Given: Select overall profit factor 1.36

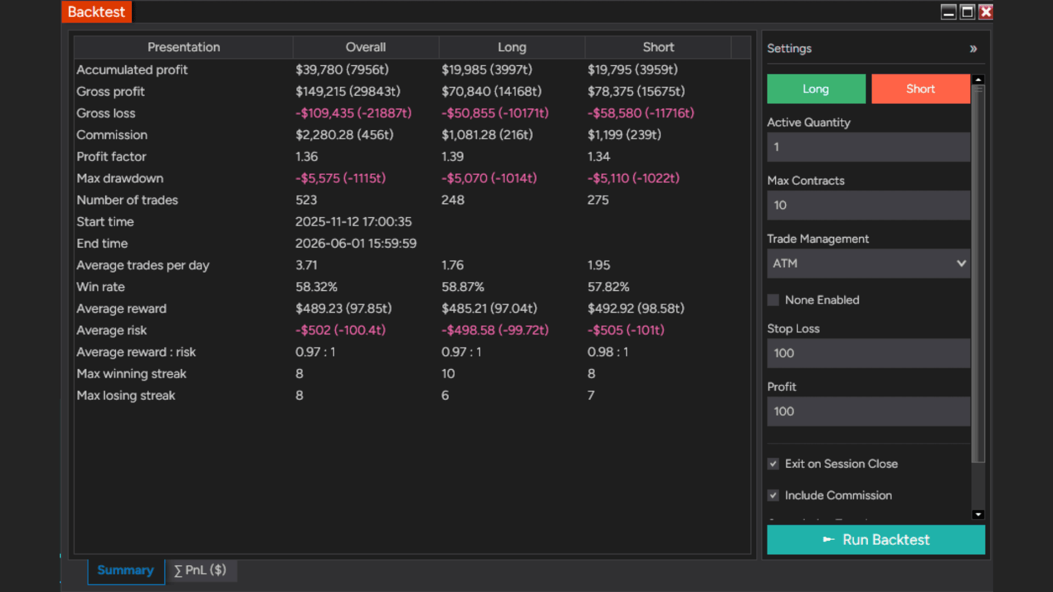Looking at the screenshot, I should coord(306,157).
